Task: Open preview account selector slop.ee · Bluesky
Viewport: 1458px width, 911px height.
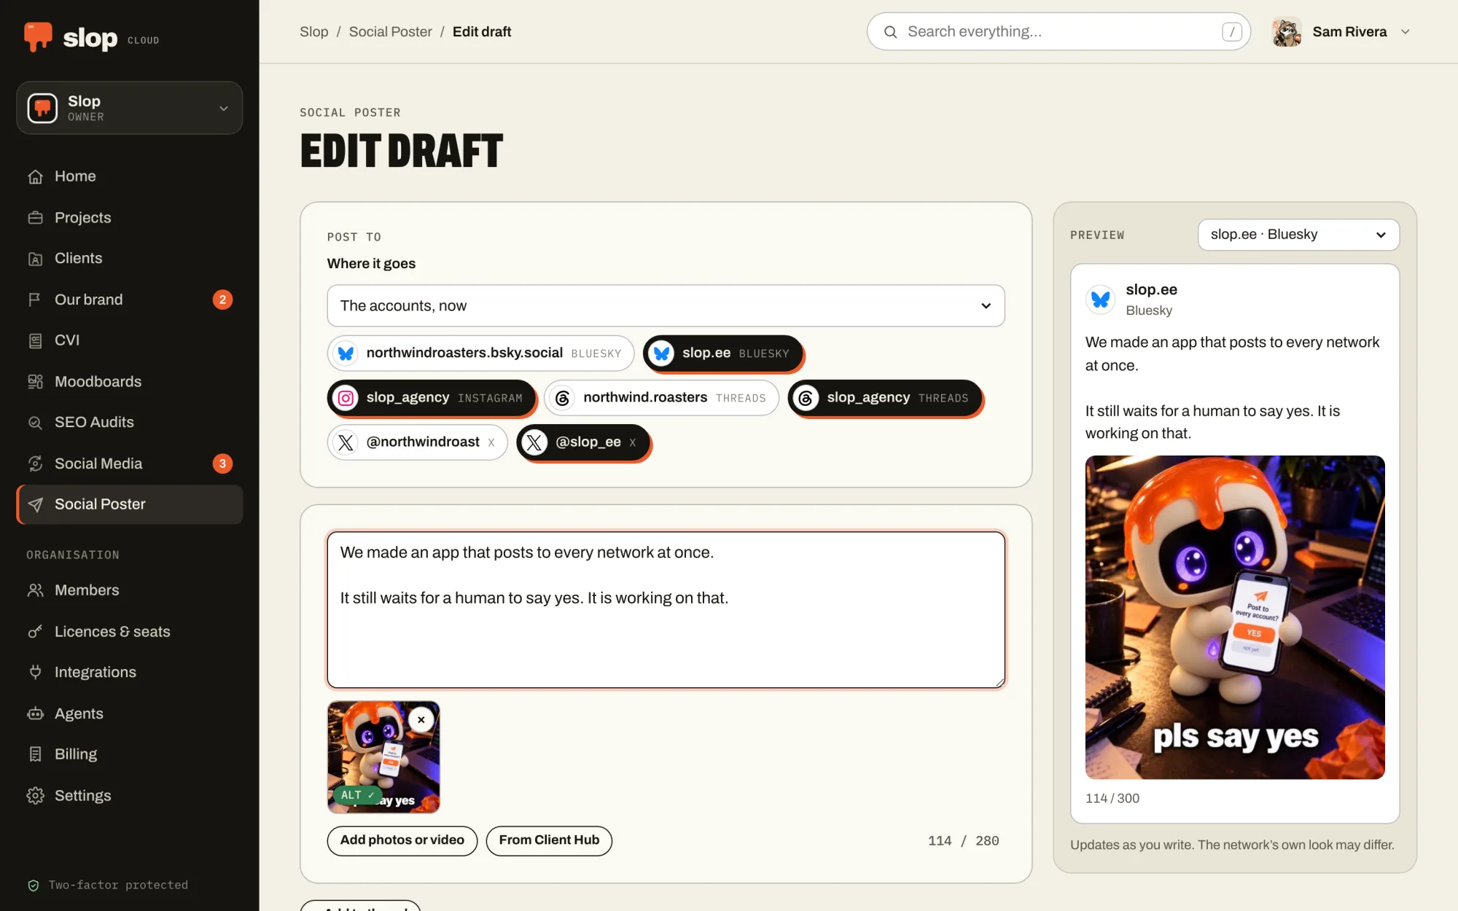Action: (1298, 235)
